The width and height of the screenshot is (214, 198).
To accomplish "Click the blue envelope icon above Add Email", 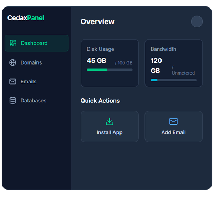I will pyautogui.click(x=173, y=122).
